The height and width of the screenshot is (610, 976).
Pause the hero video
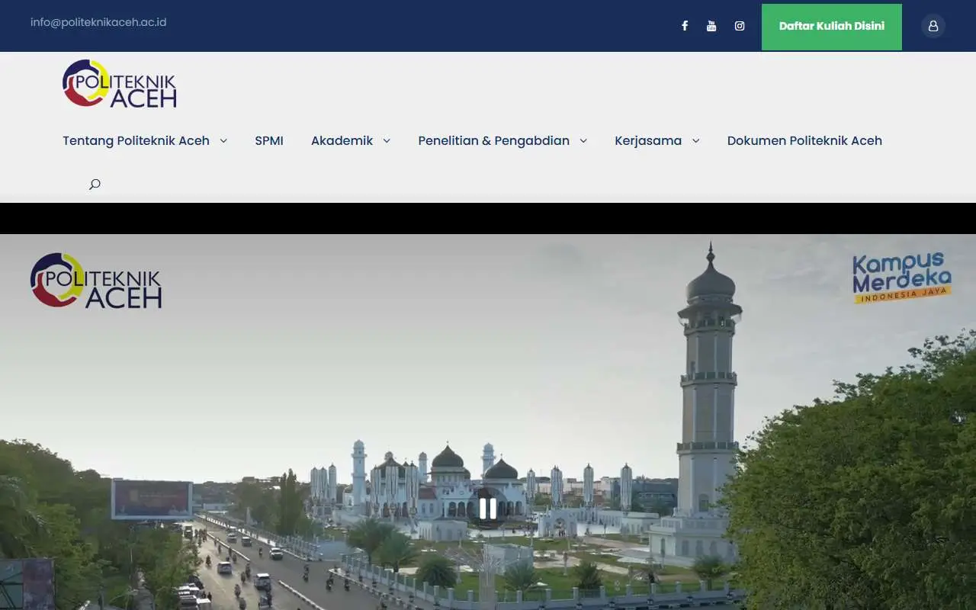point(488,509)
